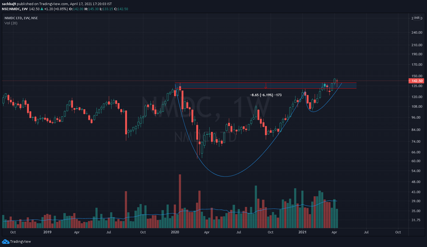427x247 pixels.
Task: Click the -8.65 (-6.19%) -173 measurement label
Action: 266,95
